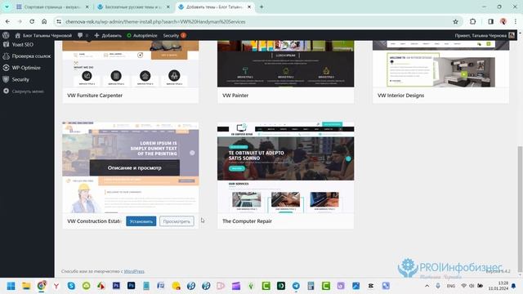Open the VW Furniture Carpenter theme thumbnail

click(131, 64)
